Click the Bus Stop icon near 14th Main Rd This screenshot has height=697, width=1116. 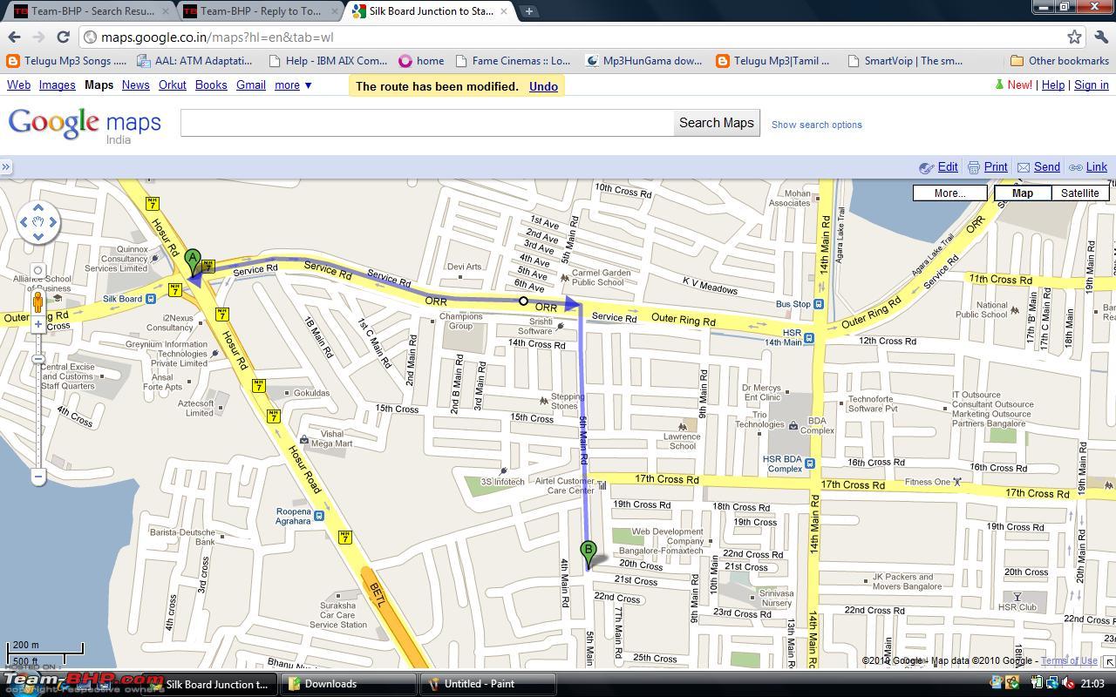click(818, 304)
